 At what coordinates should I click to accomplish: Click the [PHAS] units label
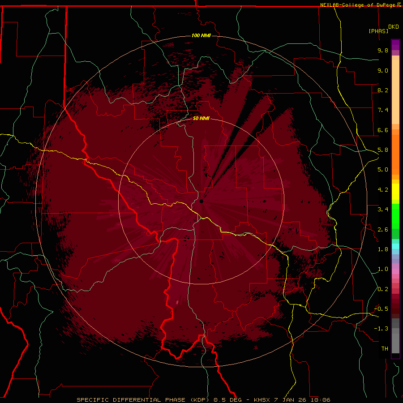(x=378, y=31)
